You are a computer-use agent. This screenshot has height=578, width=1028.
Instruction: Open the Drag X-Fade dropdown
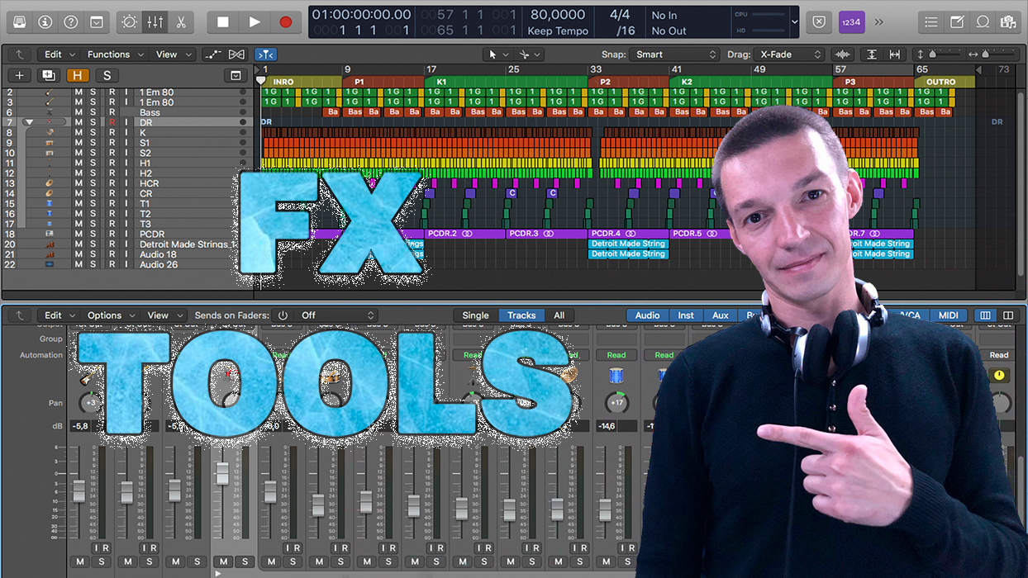coord(792,54)
